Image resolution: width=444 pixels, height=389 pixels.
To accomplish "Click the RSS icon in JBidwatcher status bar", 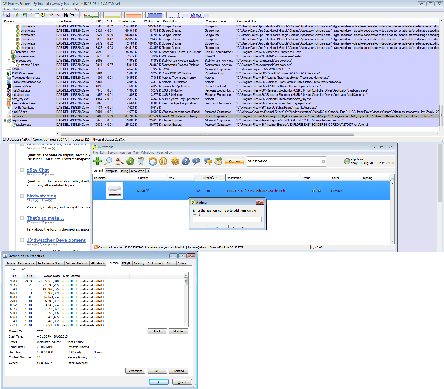I will click(x=96, y=247).
